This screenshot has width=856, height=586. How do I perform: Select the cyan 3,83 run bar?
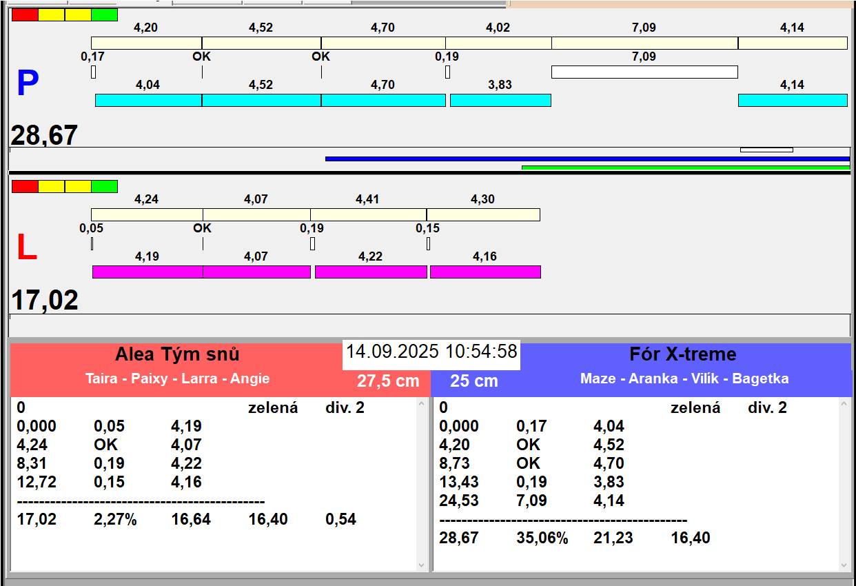click(500, 100)
